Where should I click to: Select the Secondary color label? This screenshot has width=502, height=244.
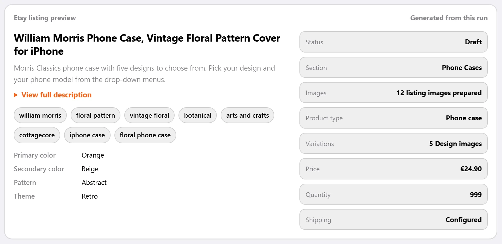pos(39,169)
